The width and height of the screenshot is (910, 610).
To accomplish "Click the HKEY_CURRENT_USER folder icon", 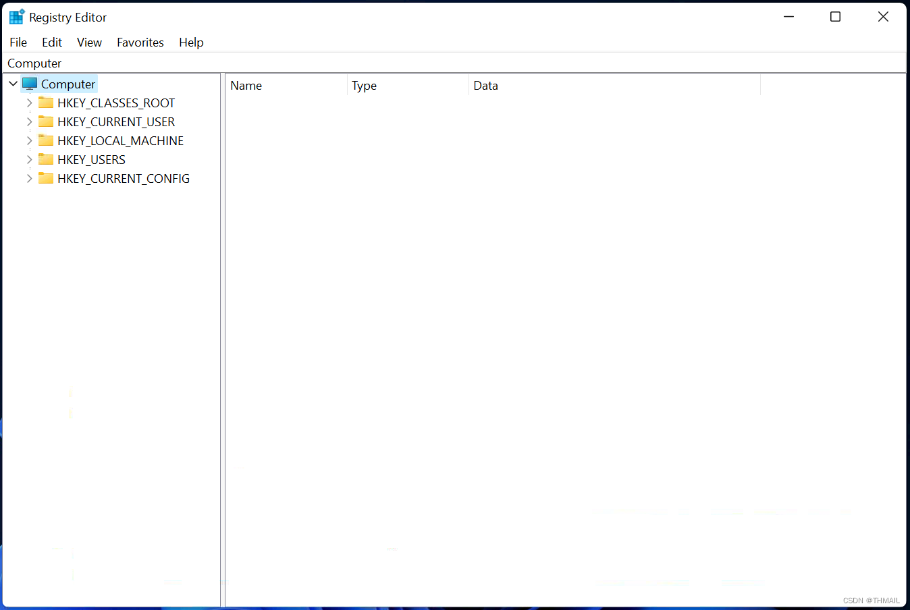I will [46, 121].
